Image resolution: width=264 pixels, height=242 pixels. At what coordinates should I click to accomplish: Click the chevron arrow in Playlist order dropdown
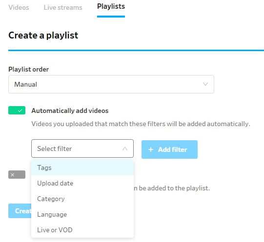(x=205, y=84)
